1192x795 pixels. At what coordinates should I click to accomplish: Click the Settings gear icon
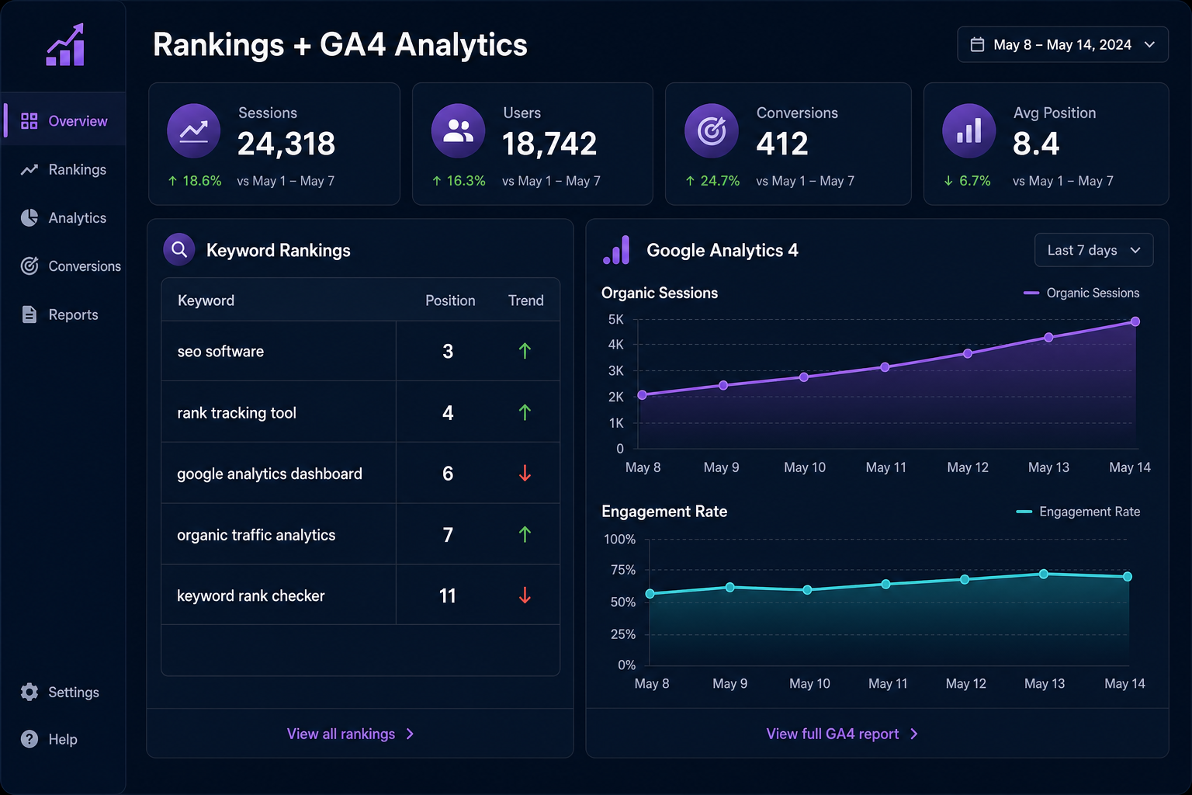pos(29,692)
